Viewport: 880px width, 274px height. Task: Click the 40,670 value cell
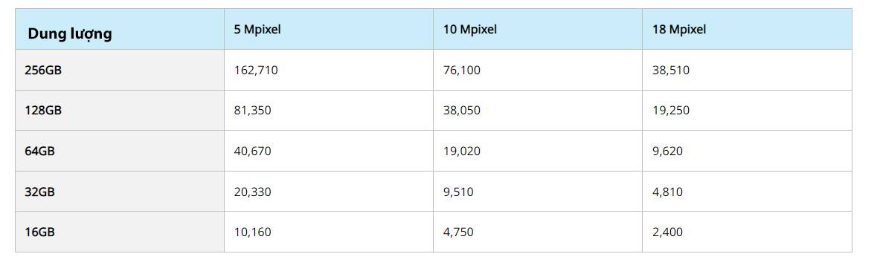(329, 151)
